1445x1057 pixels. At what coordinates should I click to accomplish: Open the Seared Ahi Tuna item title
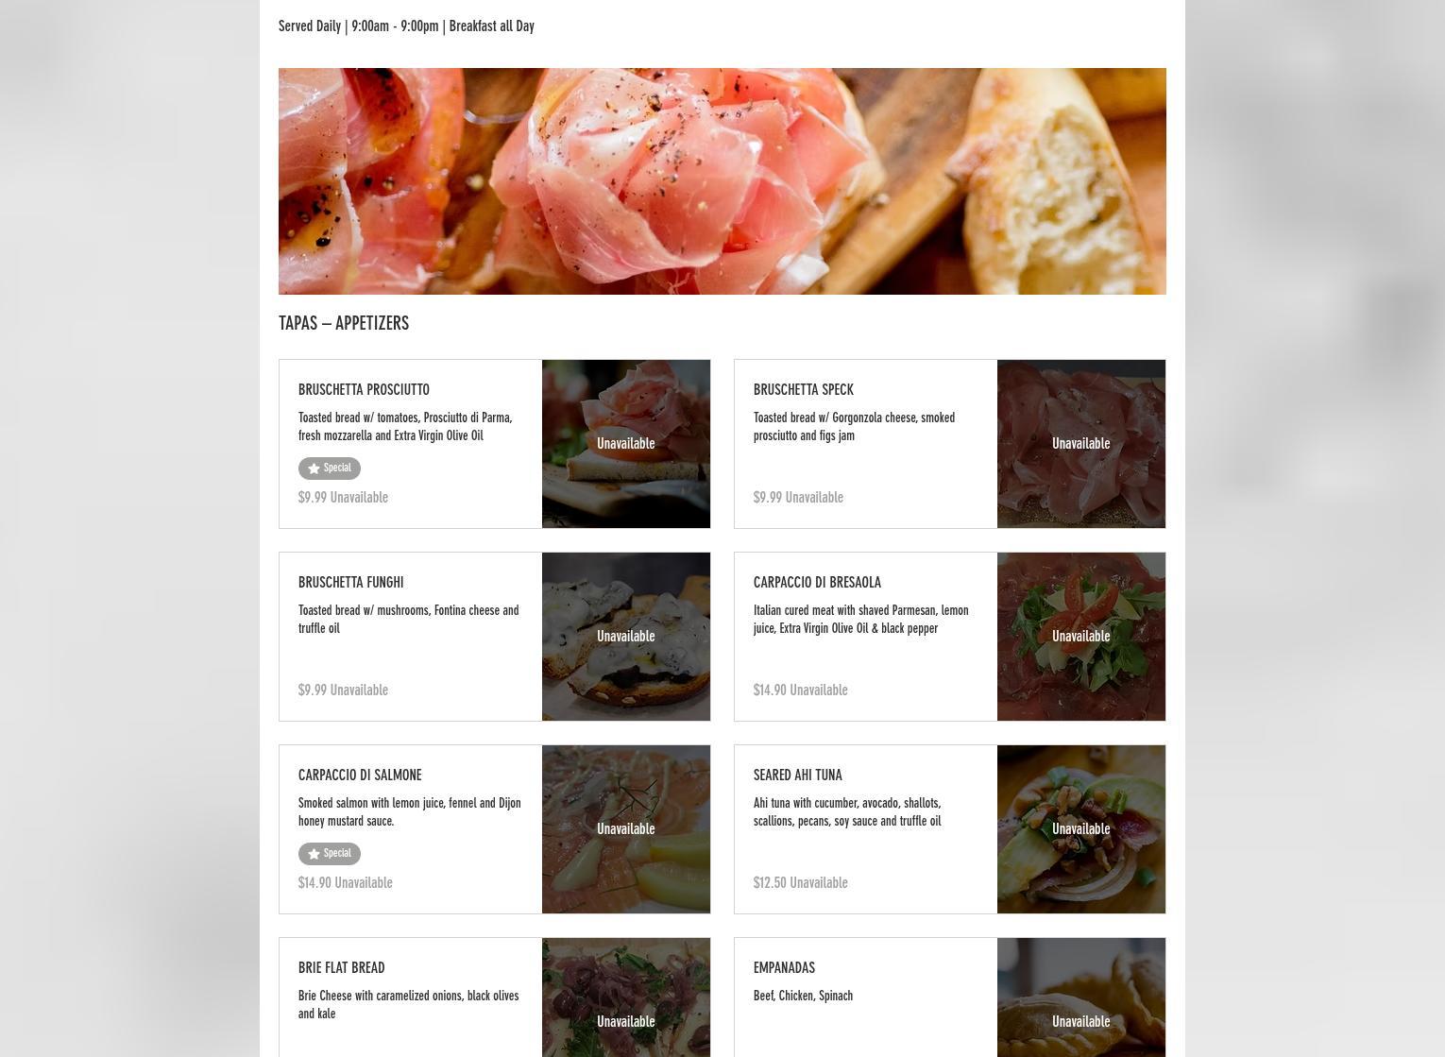click(x=798, y=776)
